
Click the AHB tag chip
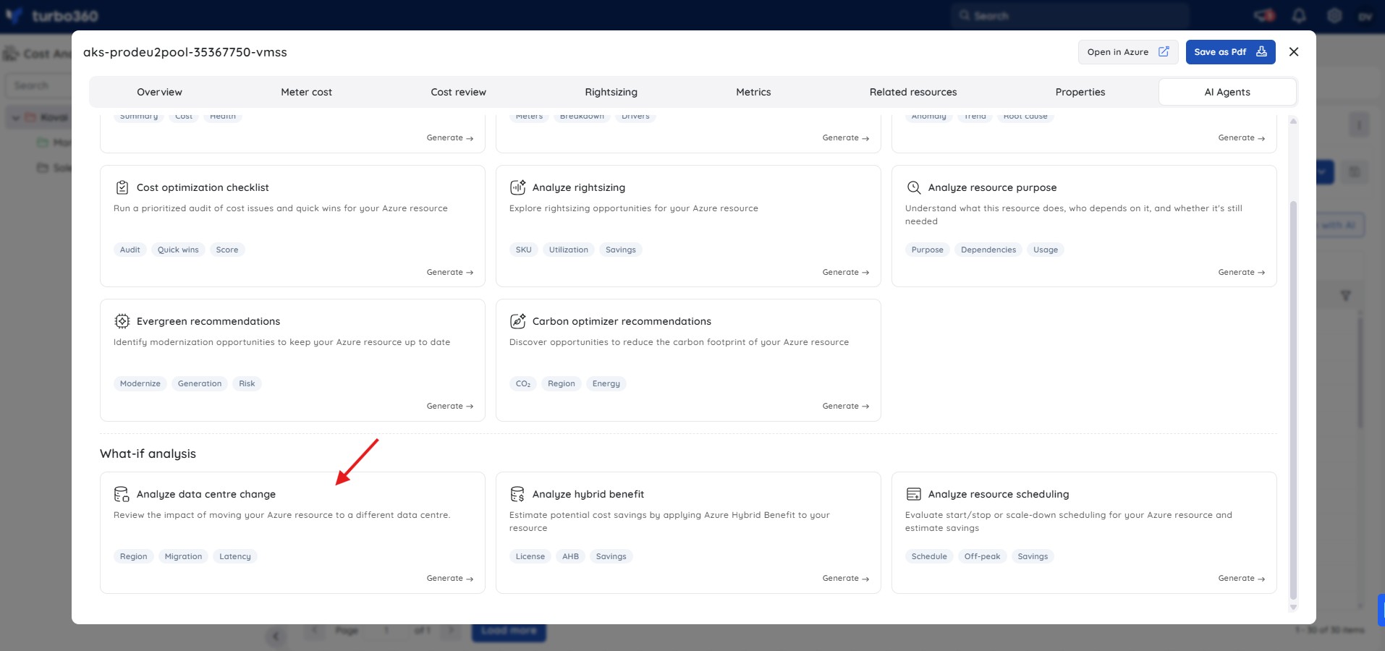571,556
